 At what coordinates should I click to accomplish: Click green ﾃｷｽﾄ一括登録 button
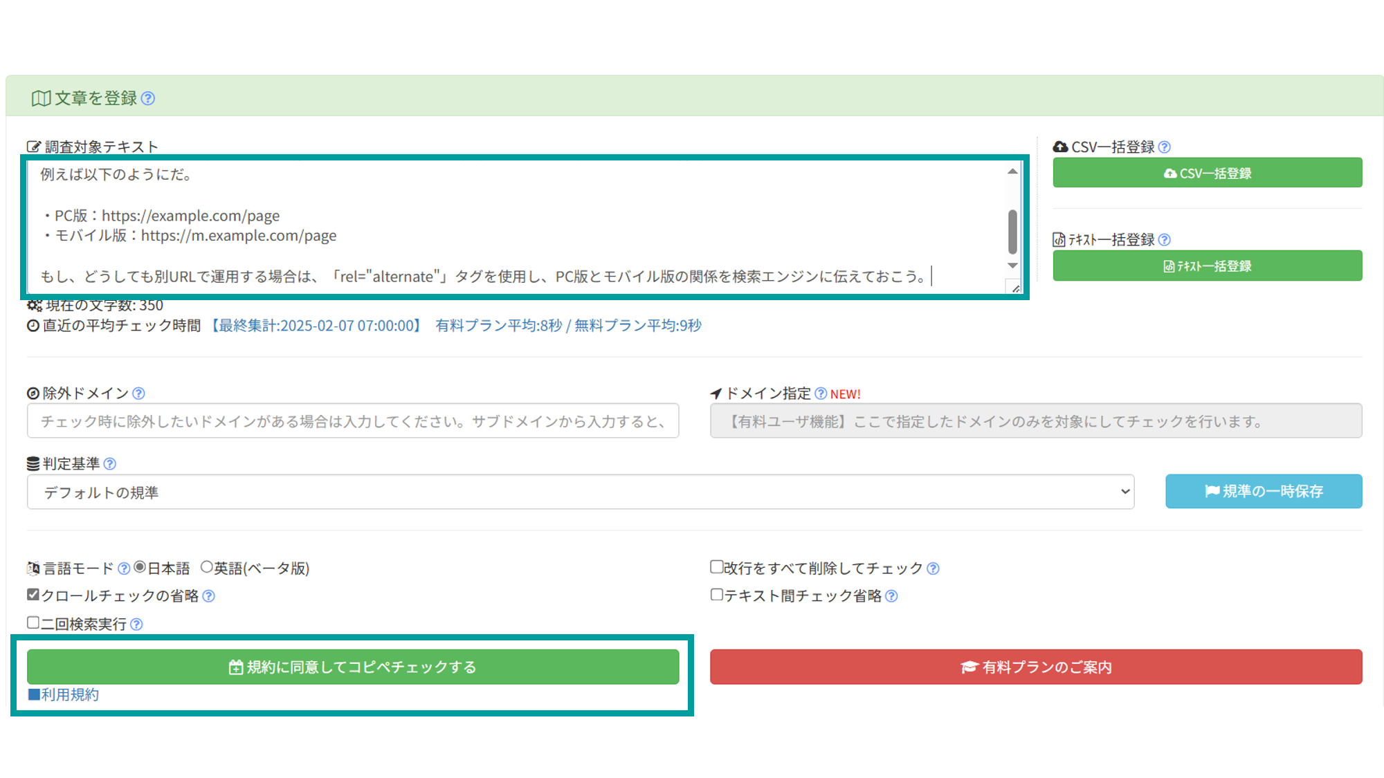[x=1208, y=266]
